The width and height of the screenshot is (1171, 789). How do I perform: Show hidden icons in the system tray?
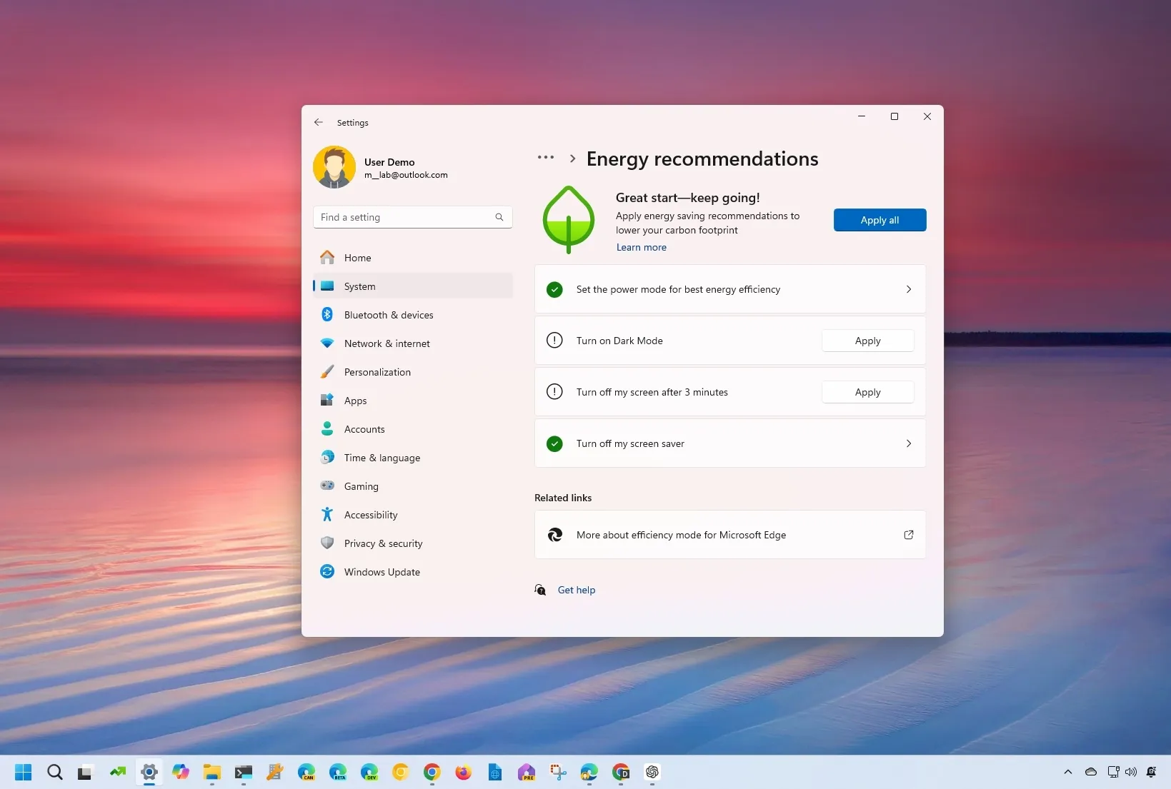tap(1067, 772)
